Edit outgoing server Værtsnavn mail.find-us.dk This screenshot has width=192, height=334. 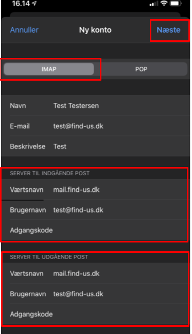95,274
